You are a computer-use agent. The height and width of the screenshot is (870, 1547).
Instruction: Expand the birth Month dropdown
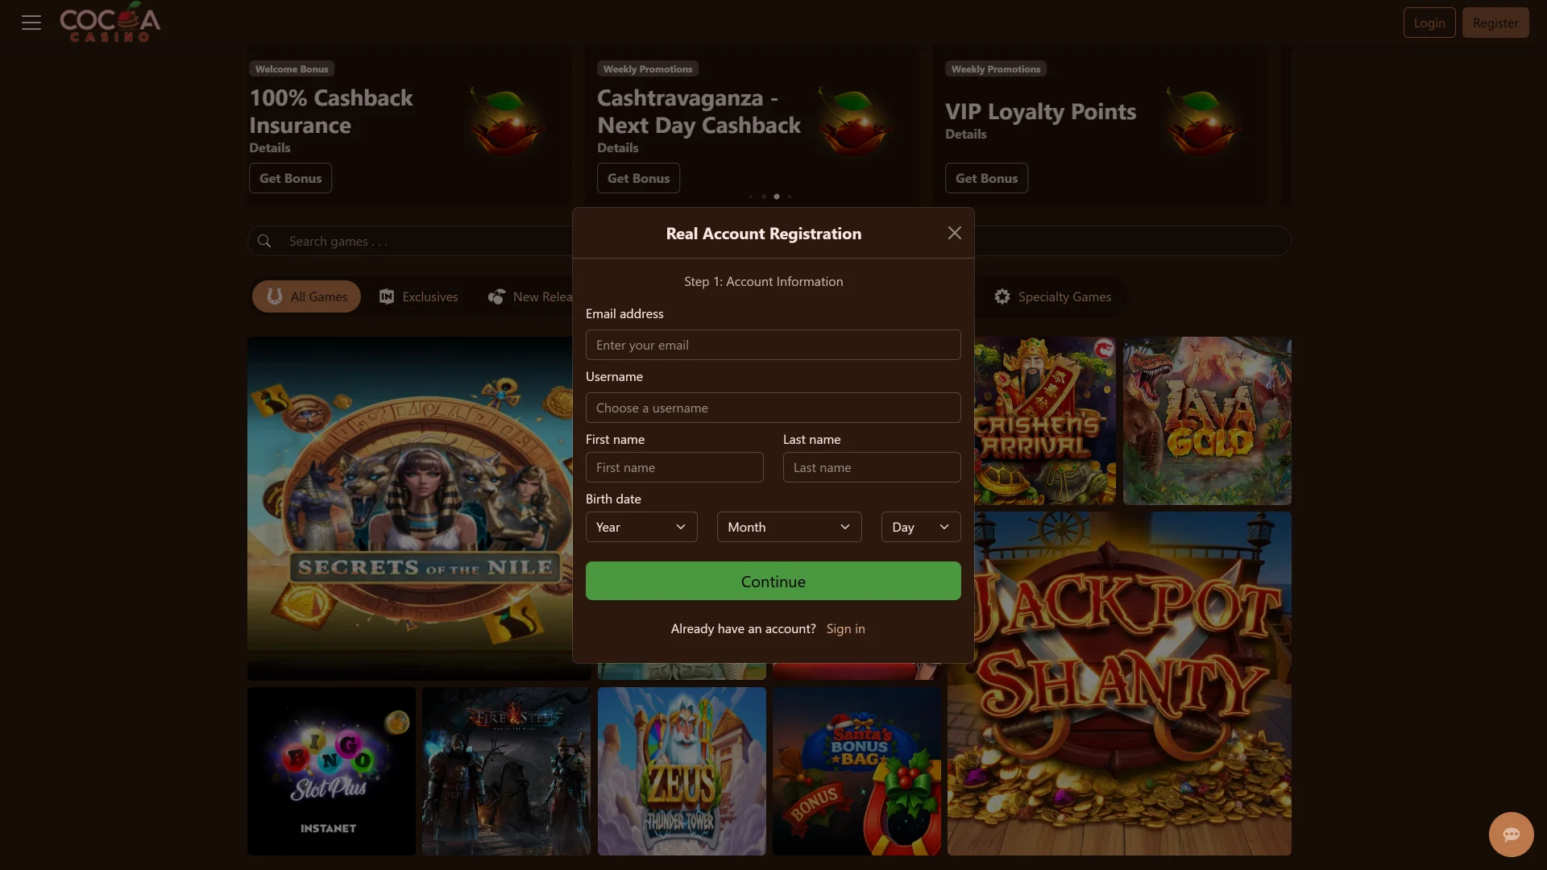[790, 527]
